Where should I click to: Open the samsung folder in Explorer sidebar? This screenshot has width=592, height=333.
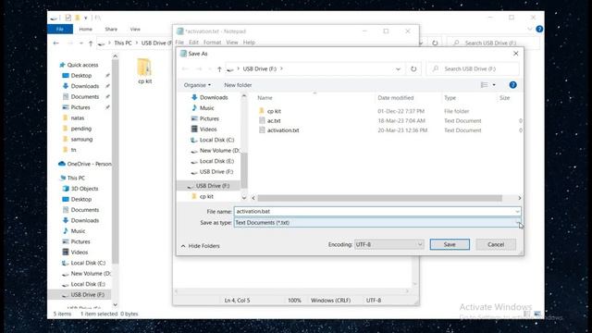tap(81, 139)
